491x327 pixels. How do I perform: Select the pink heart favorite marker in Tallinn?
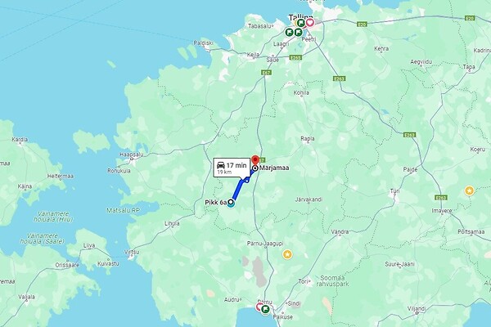[x=309, y=23]
